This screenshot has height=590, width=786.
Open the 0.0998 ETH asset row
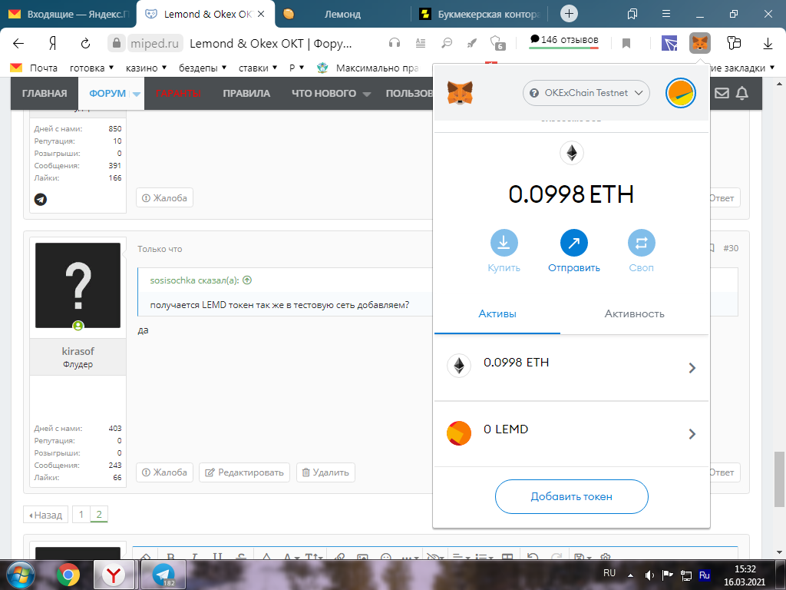pyautogui.click(x=571, y=367)
